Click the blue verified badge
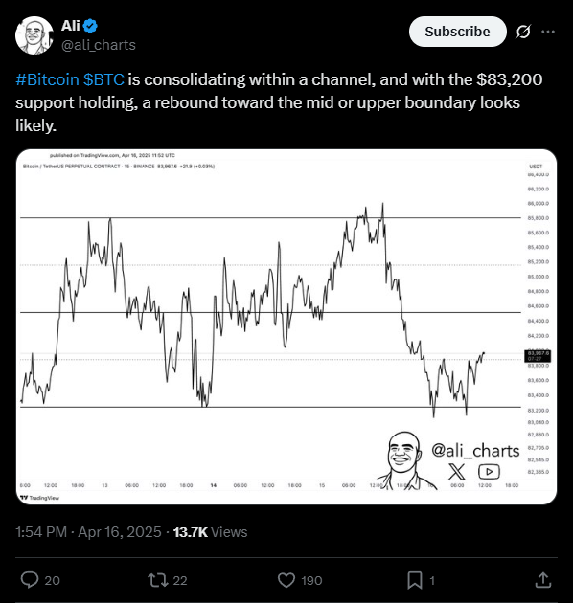This screenshot has height=603, width=573. (90, 26)
